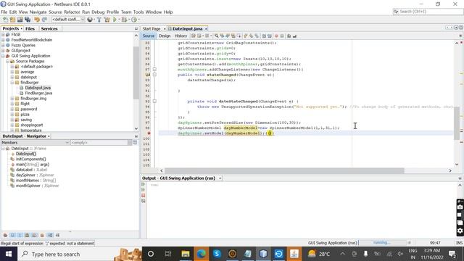Click the Projects panel vertical scrollbar
464x261 pixels.
point(136,72)
